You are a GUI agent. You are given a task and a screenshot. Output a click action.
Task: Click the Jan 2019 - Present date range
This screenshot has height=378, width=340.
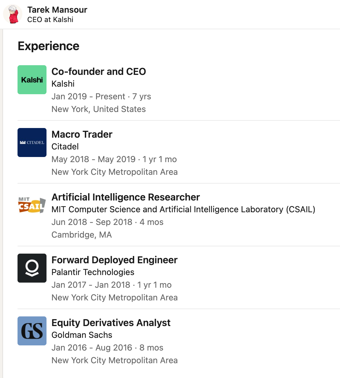click(x=88, y=96)
